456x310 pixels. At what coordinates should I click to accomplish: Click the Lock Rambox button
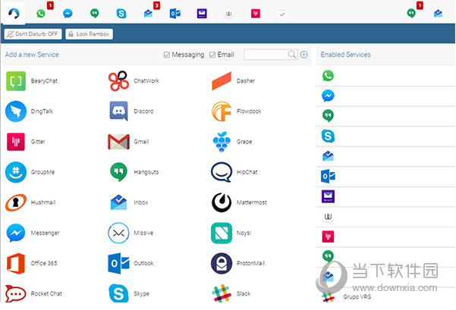click(89, 34)
